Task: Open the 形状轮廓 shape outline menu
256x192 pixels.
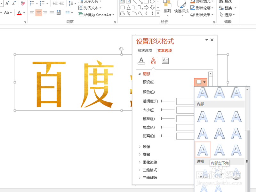Action: [x=202, y=8]
